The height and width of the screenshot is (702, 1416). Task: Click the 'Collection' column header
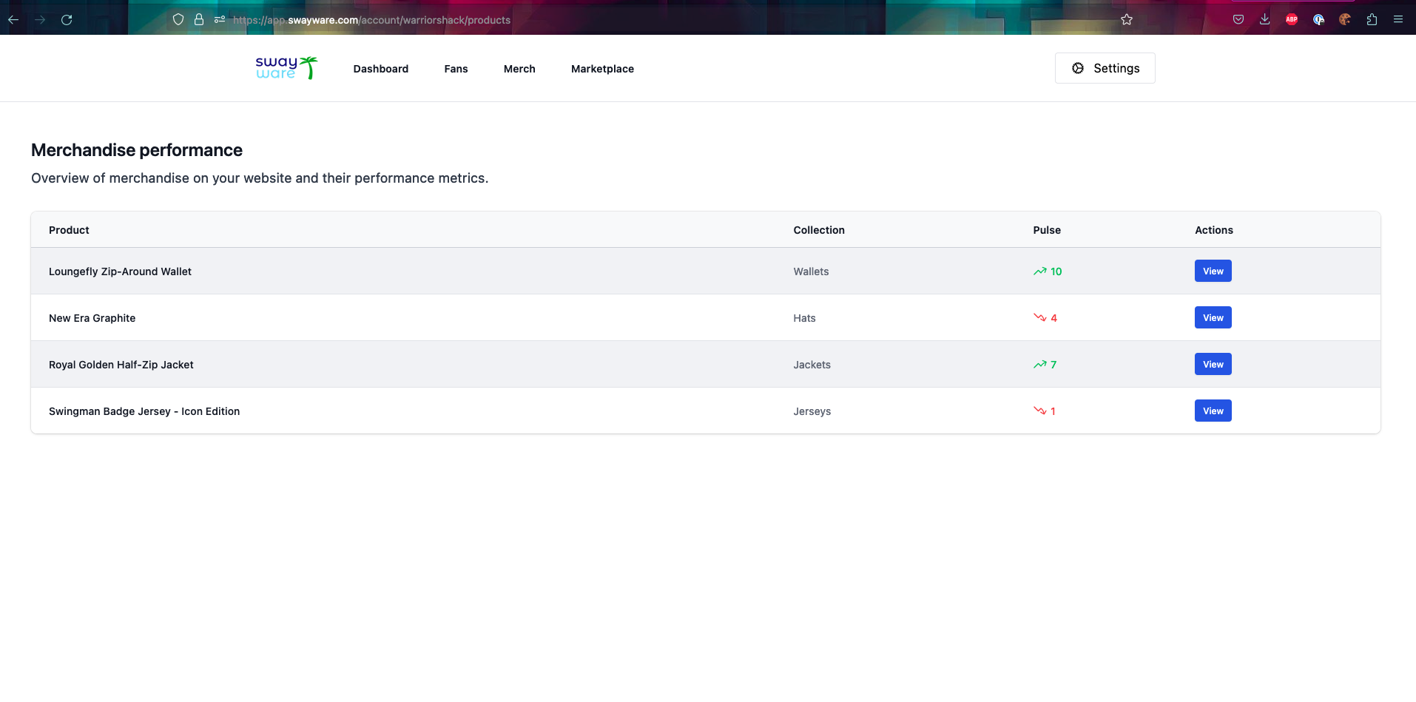coord(819,230)
